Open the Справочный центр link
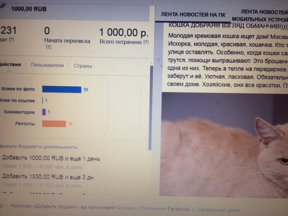 (x=218, y=210)
